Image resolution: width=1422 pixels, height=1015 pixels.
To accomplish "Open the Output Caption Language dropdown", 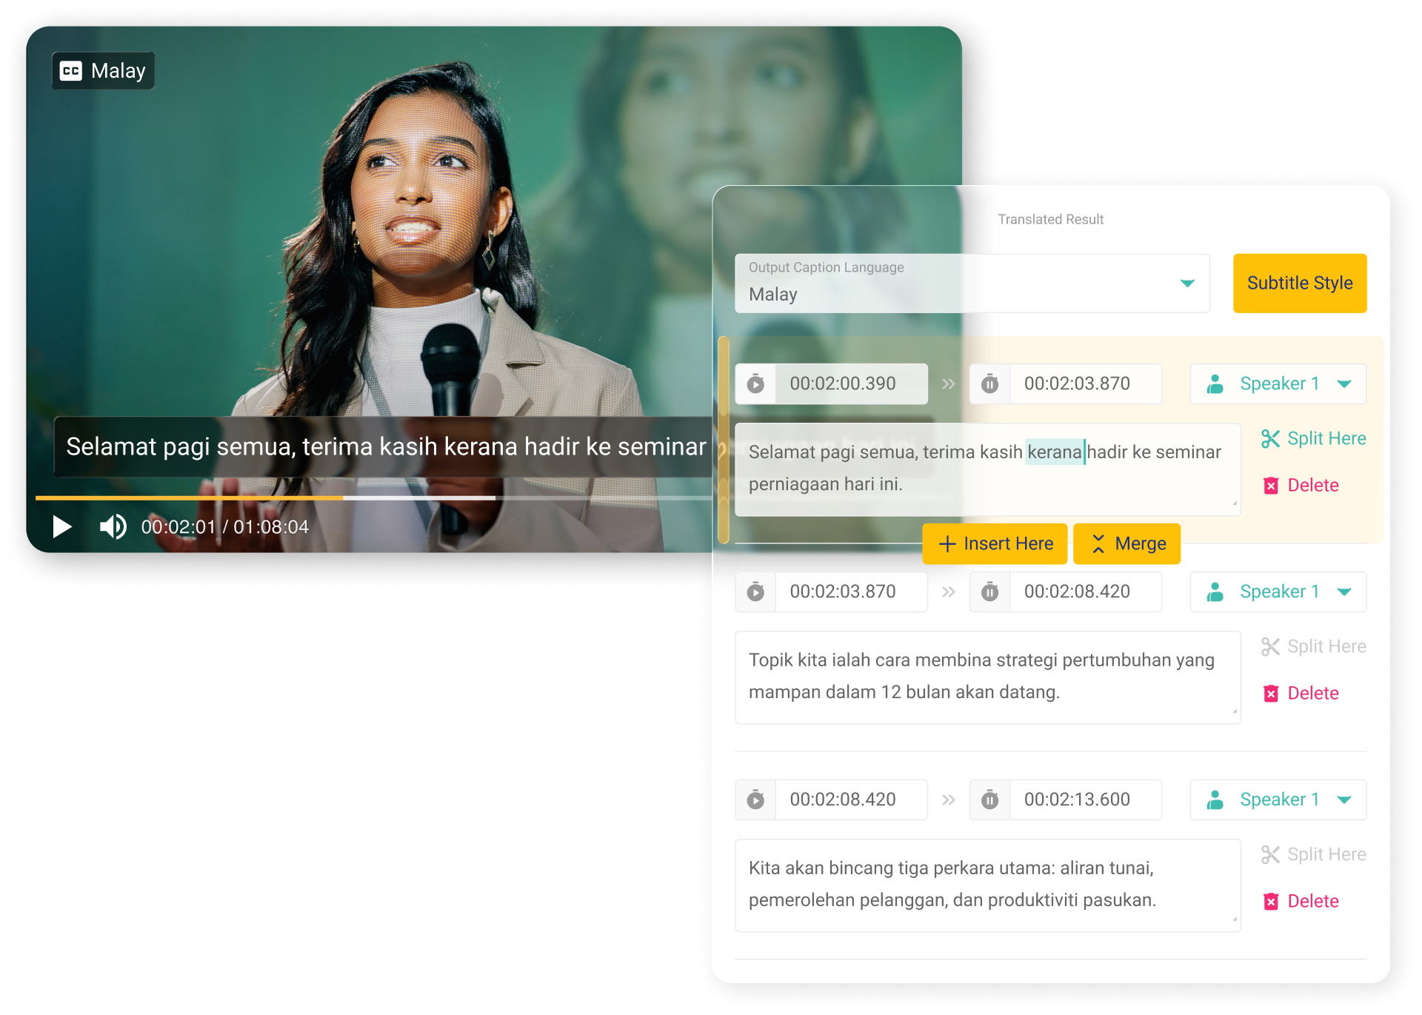I will point(1188,283).
